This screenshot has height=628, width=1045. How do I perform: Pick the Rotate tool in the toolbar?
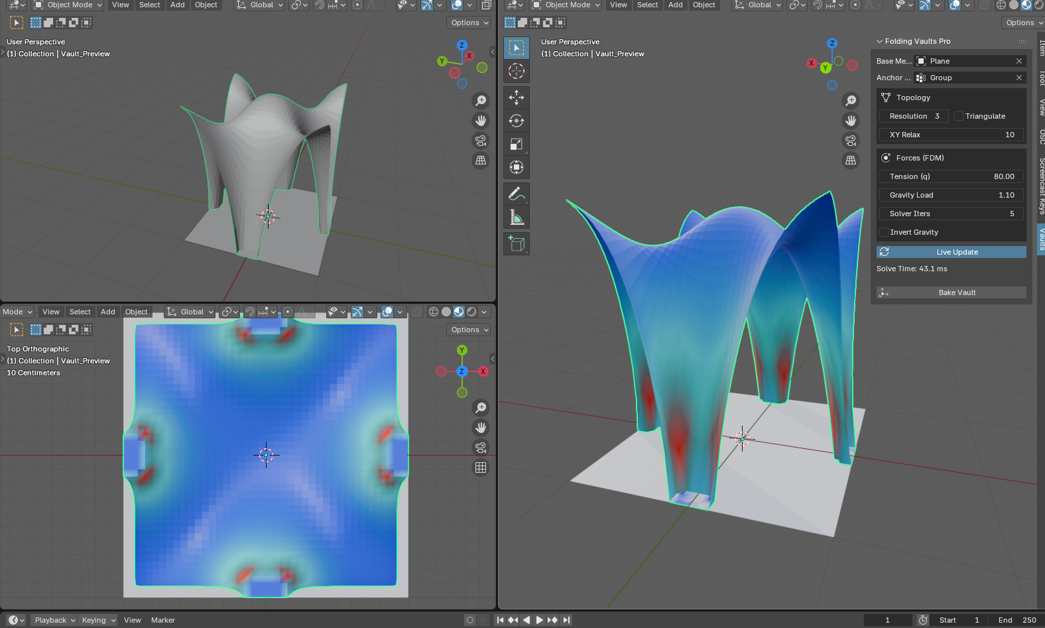517,121
